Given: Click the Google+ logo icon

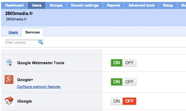Looking at the screenshot, I should tap(9, 79).
